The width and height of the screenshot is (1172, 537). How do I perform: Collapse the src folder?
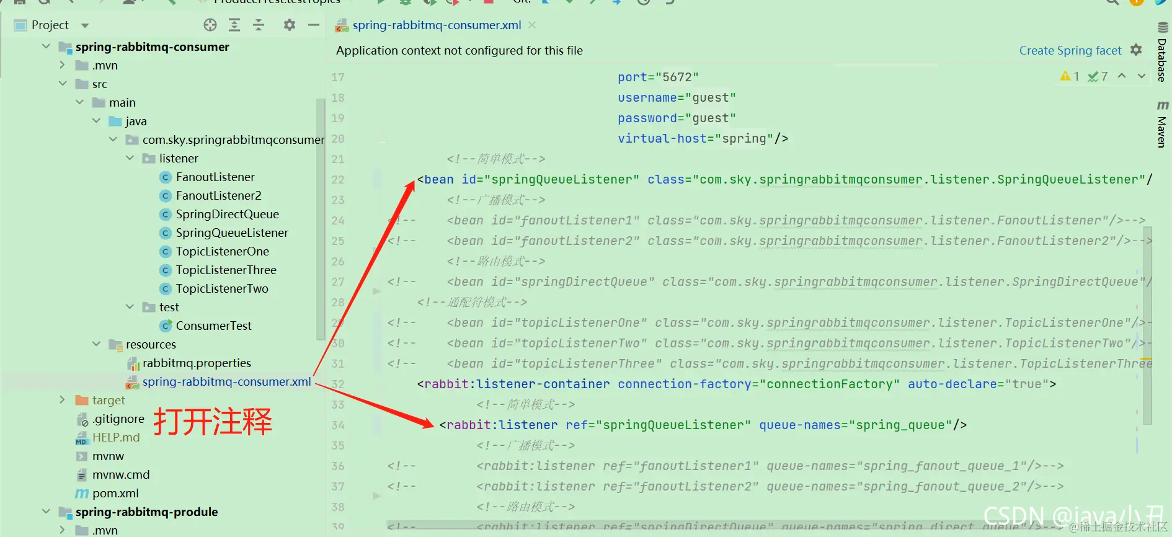(x=62, y=83)
